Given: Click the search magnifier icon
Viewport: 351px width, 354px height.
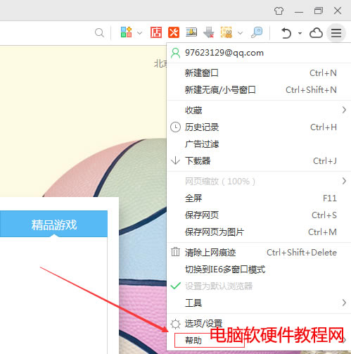Looking at the screenshot, I should tap(99, 32).
